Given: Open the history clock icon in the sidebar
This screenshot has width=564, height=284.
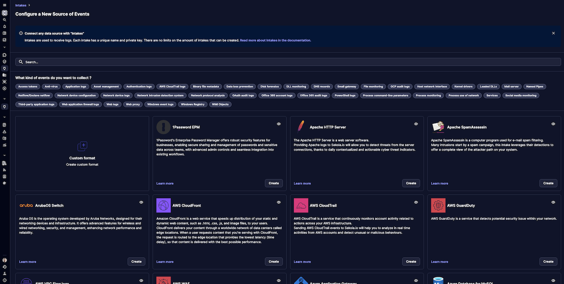Looking at the screenshot, I should pos(4,267).
